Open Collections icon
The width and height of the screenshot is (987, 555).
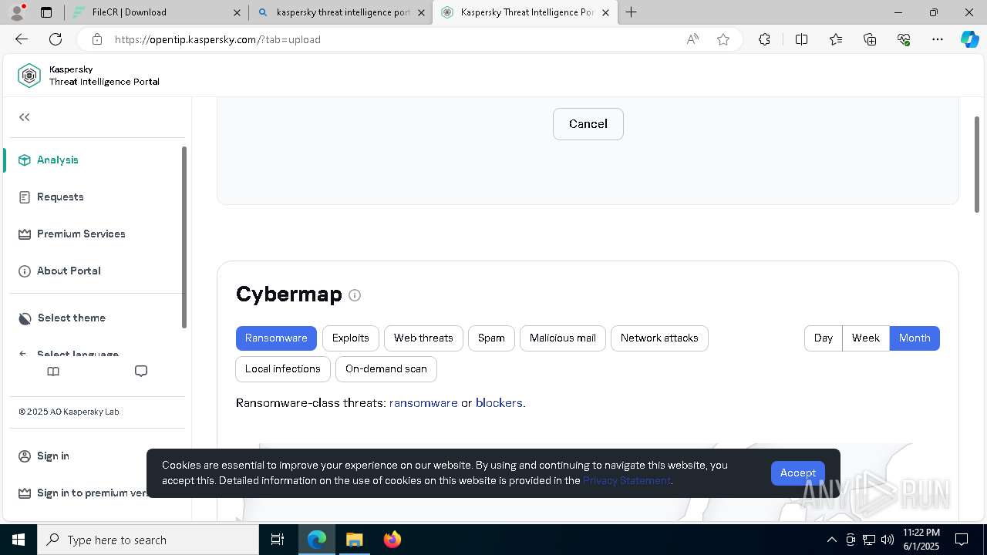pos(870,39)
